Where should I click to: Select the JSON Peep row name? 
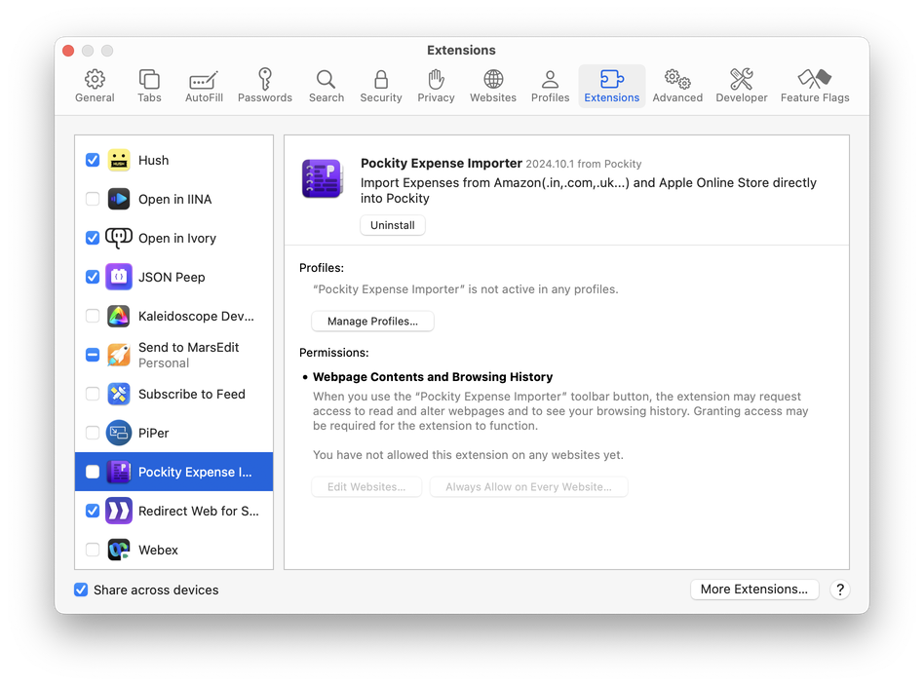172,277
